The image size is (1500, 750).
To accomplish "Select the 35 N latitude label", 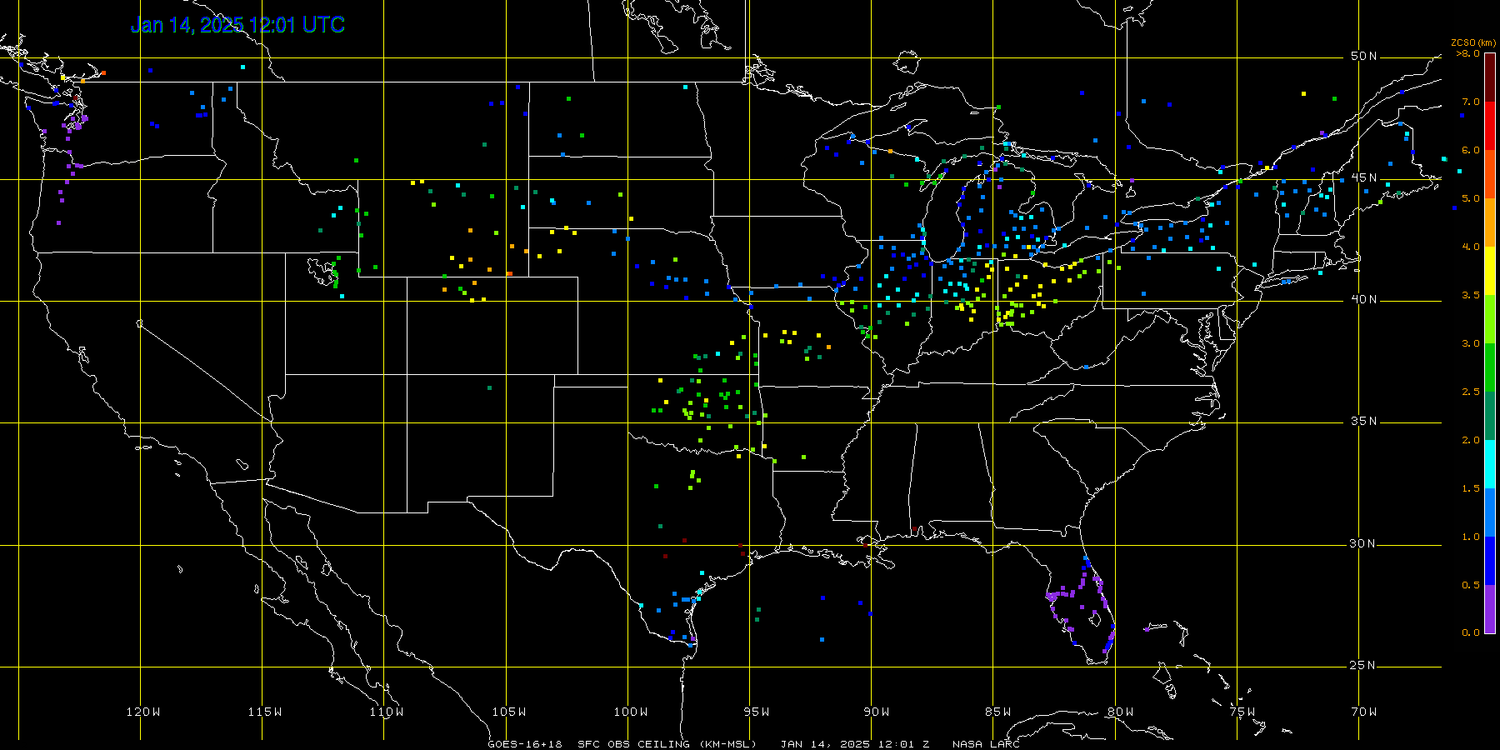I will pos(1364,422).
